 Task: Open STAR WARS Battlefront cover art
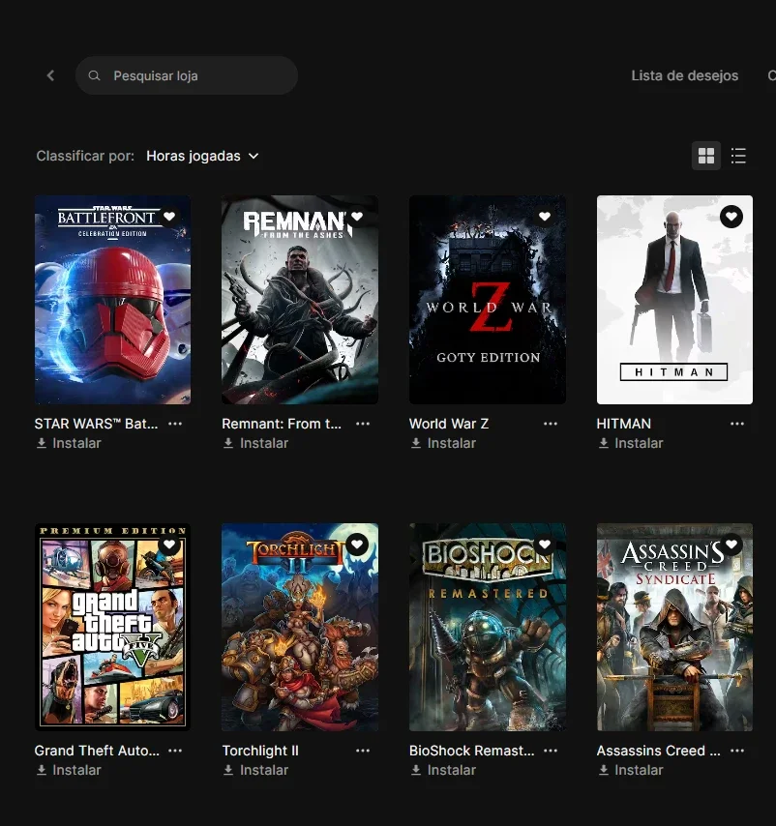point(113,300)
